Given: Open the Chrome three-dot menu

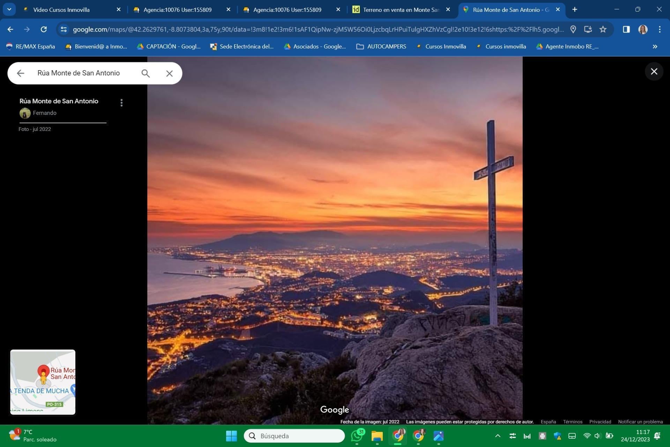Looking at the screenshot, I should [x=660, y=29].
